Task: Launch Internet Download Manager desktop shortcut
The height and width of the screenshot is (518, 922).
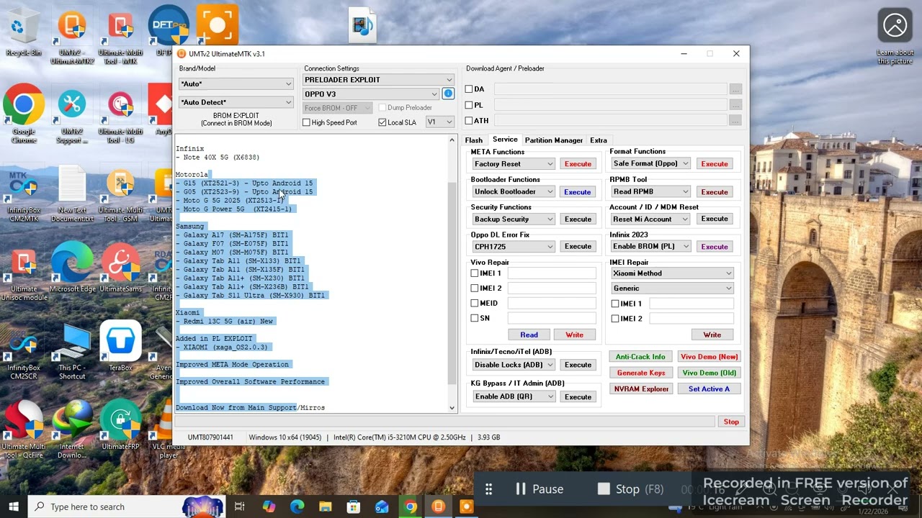Action: coord(71,430)
